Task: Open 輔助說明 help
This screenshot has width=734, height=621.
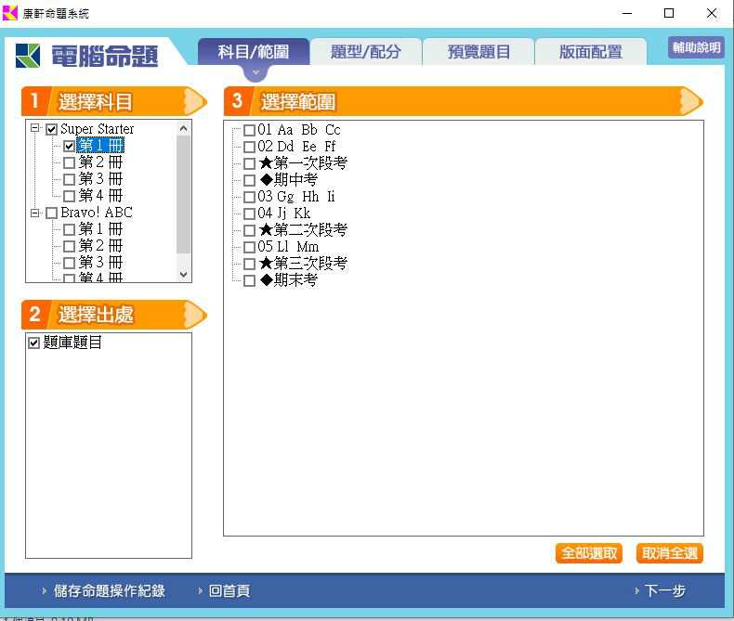Action: point(696,47)
